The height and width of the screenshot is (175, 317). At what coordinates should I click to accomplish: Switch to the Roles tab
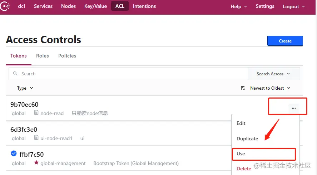43,56
